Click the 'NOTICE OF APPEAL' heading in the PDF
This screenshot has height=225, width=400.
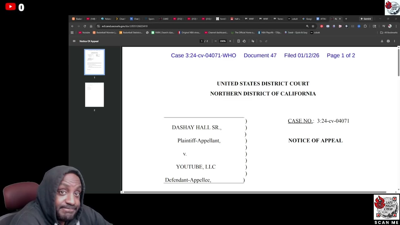point(315,141)
